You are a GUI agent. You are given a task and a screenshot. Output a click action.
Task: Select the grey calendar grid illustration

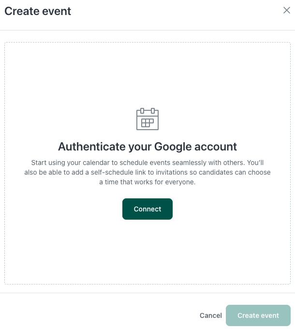tap(147, 119)
